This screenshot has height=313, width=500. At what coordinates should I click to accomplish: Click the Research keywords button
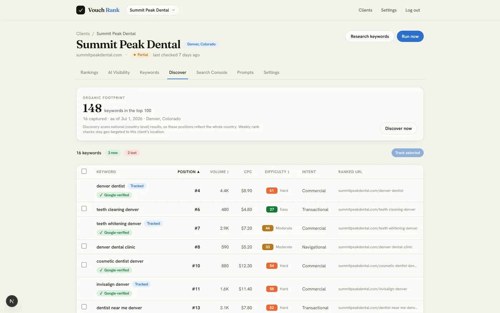(370, 36)
